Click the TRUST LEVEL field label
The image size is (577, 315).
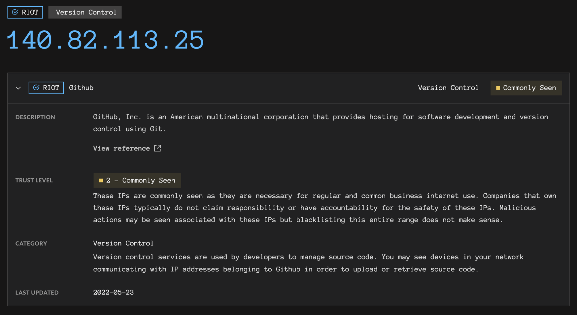[34, 180]
